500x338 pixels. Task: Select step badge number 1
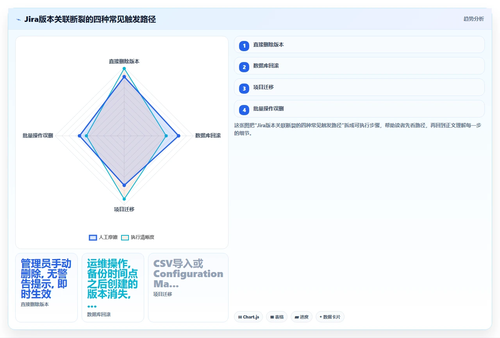244,46
